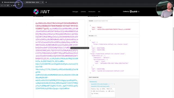Click the lock icon in the address bar
Viewport: 174px width, 98px height.
(x=11, y=5)
